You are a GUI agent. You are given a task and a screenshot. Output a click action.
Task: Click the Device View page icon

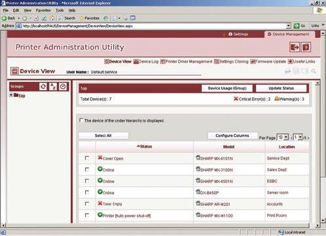click(14, 71)
